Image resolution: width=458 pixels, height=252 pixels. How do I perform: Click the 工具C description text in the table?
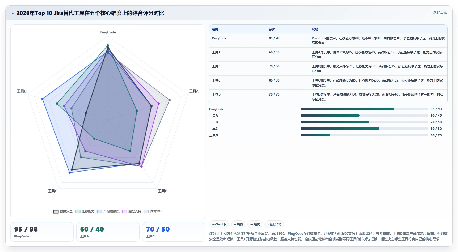pyautogui.click(x=377, y=83)
